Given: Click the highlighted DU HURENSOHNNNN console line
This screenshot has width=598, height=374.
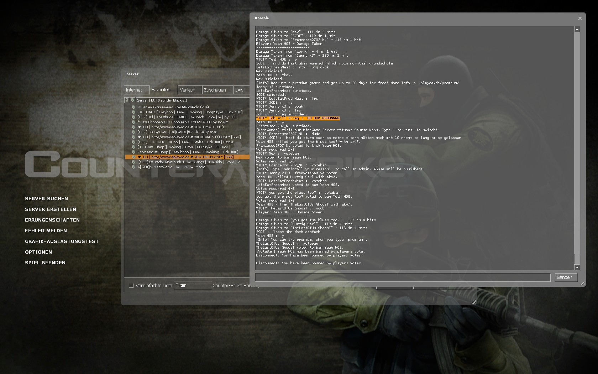Looking at the screenshot, I should click(298, 118).
